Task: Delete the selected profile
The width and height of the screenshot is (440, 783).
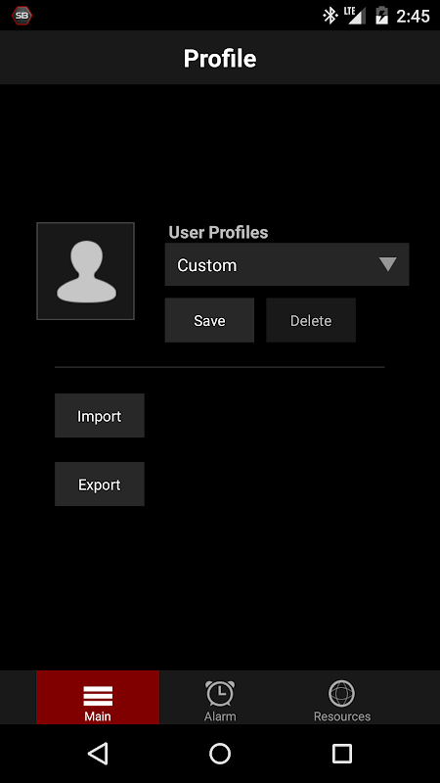Action: 311,320
